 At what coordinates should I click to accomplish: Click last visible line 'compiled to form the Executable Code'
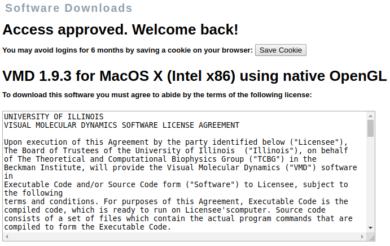click(87, 227)
